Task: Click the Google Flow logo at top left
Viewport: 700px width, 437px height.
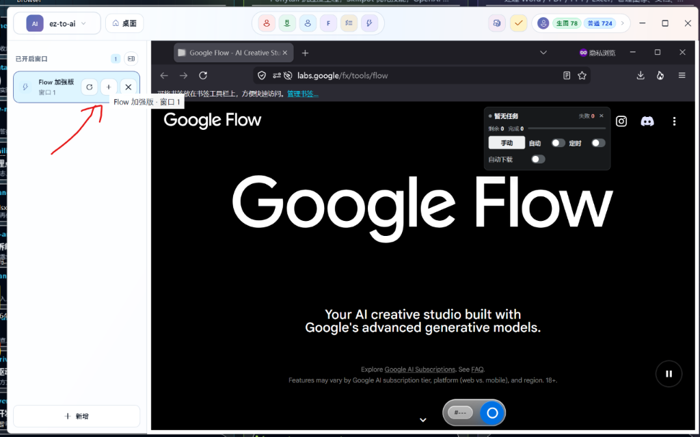Action: coord(213,120)
